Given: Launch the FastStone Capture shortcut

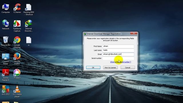Looking at the screenshot, I should click(x=17, y=26).
